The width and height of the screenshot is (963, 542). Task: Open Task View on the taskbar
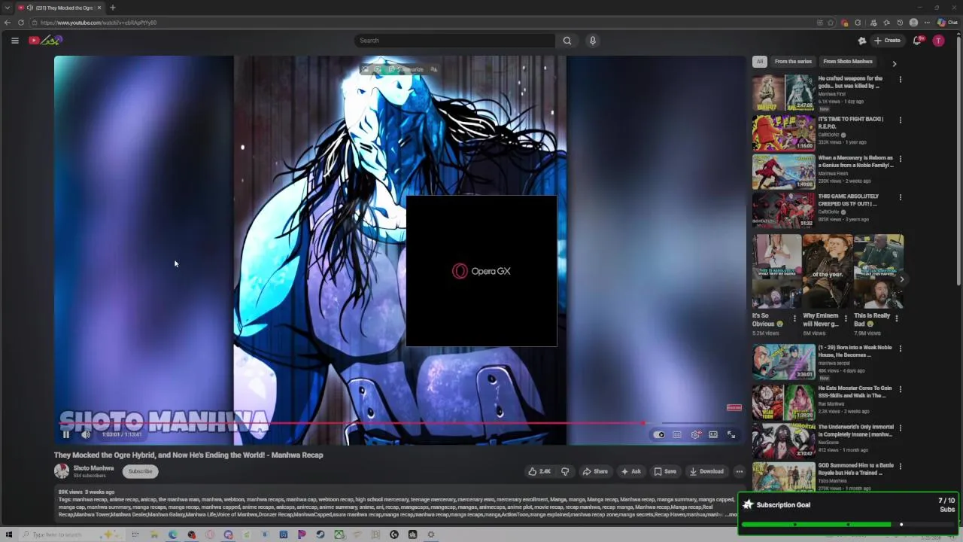click(x=135, y=534)
